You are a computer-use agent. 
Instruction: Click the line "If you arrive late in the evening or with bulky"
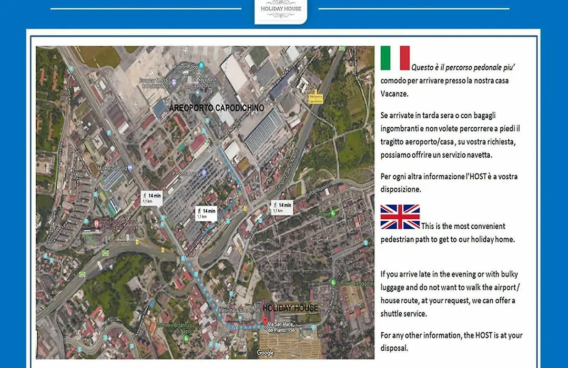point(449,274)
